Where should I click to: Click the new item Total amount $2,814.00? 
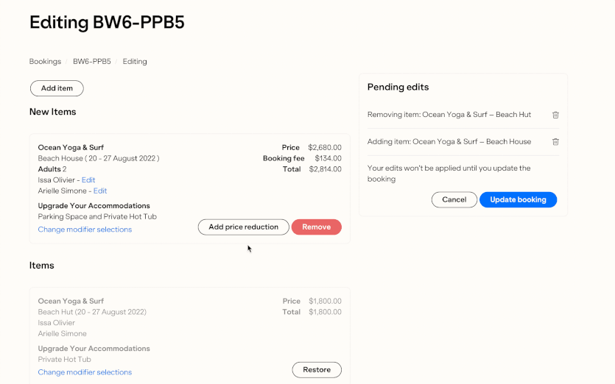click(x=324, y=169)
